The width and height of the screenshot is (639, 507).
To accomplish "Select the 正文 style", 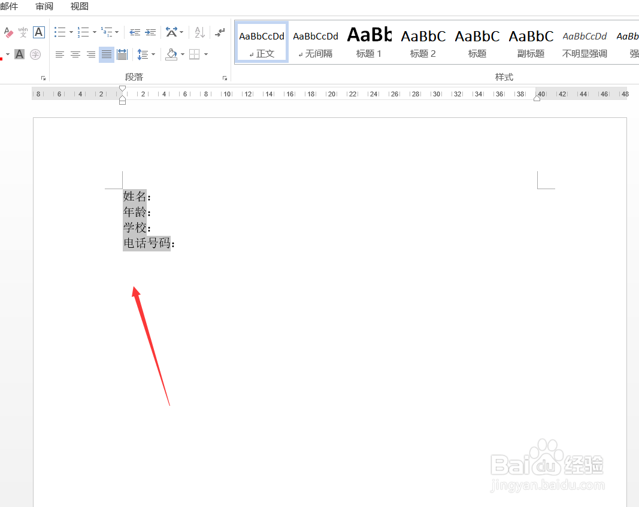I will pyautogui.click(x=262, y=42).
